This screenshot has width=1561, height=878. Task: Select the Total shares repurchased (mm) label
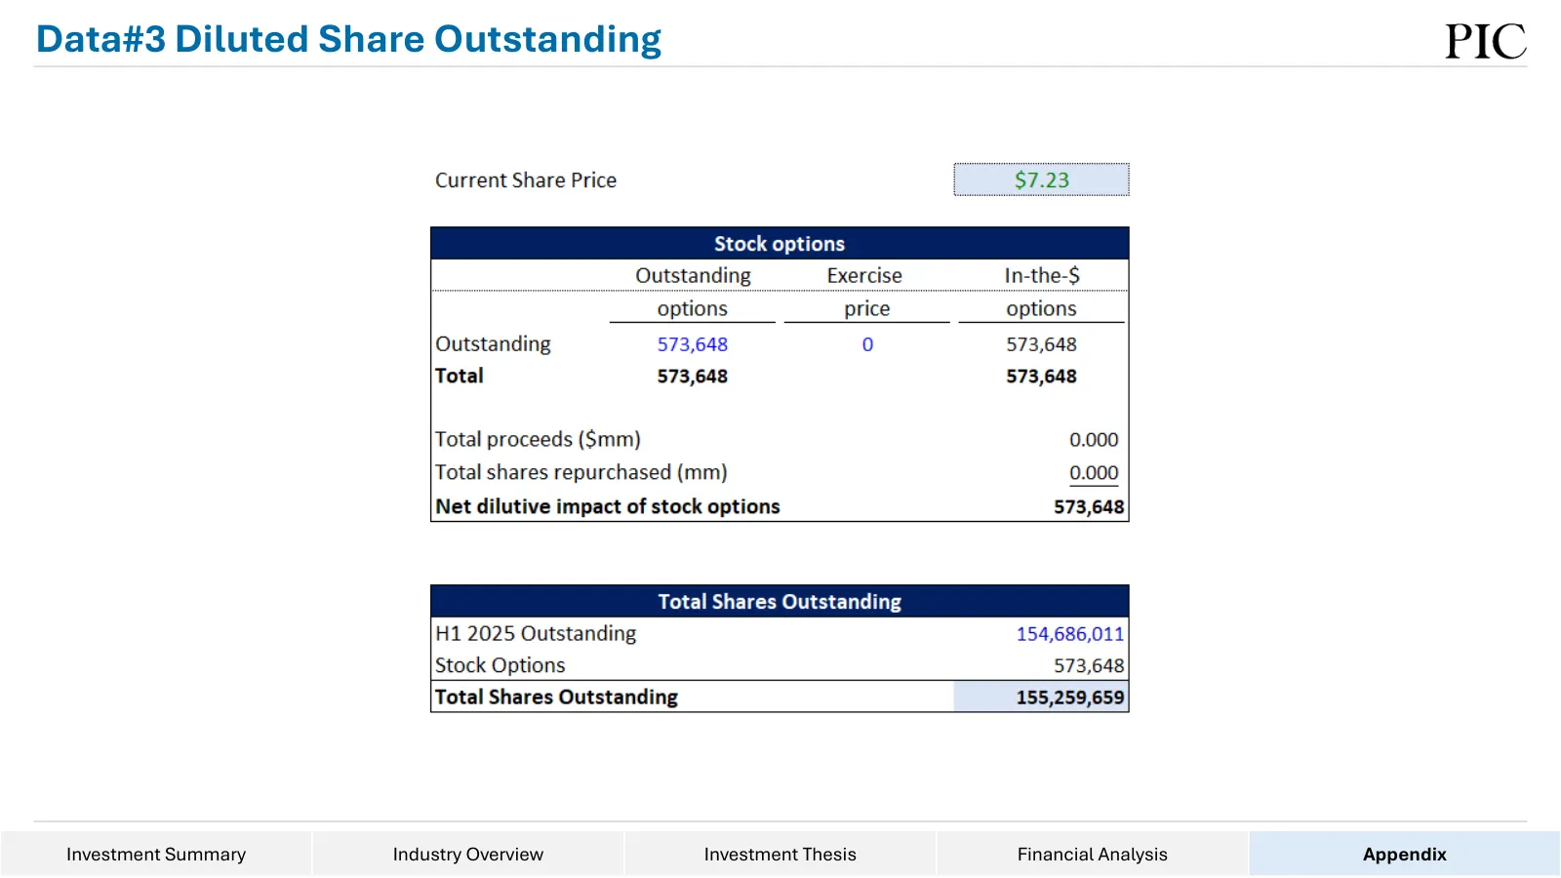(581, 472)
